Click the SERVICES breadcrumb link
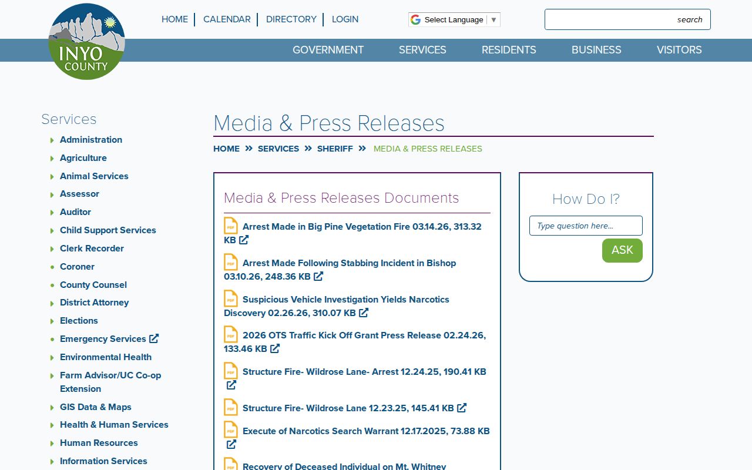 tap(278, 149)
